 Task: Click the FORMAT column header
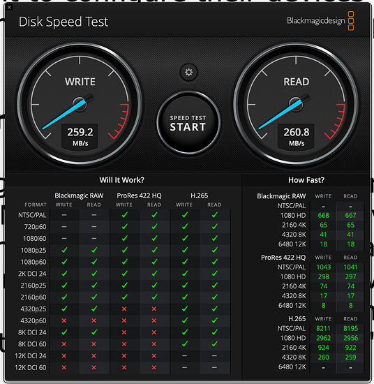(x=36, y=205)
